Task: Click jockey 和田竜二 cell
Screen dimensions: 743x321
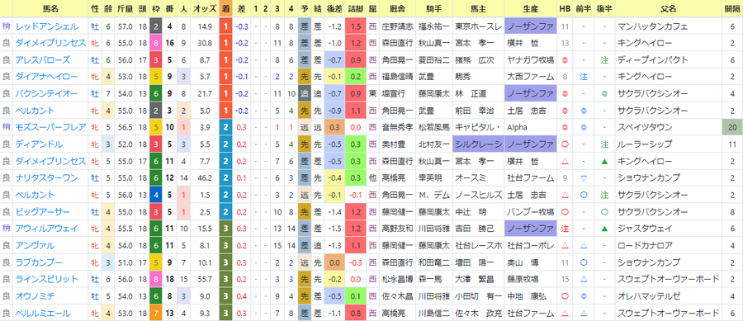Action: 434,262
